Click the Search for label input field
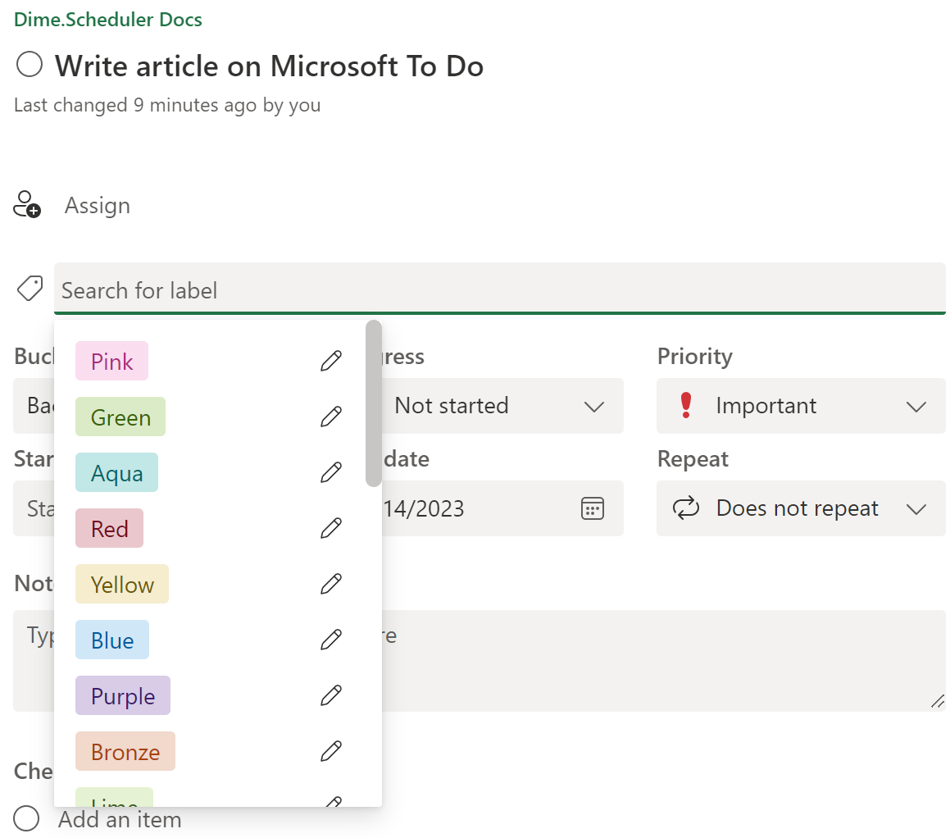Screen dimensions: 950x838 tap(498, 290)
